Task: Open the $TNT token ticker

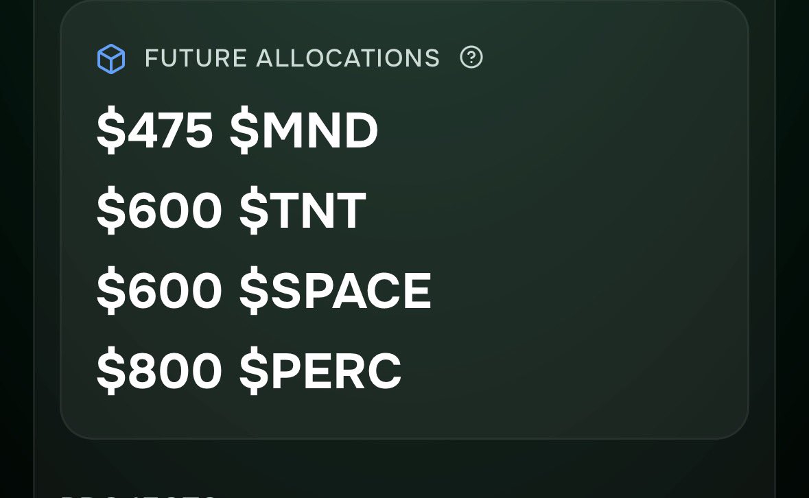Action: 303,211
